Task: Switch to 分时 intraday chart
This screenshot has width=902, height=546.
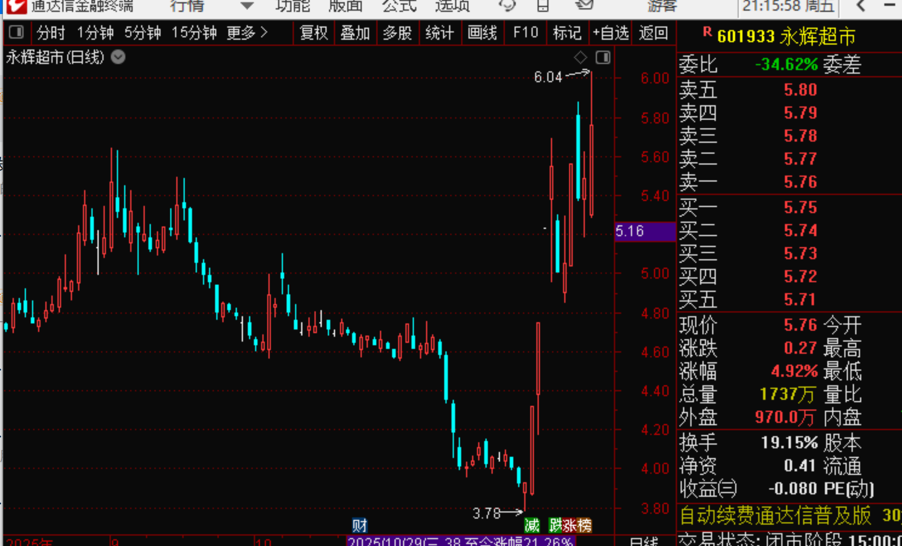Action: 51,33
